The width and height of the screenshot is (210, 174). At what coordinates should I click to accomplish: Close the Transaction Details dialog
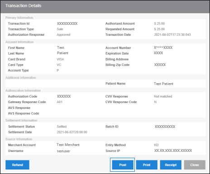(x=195, y=165)
